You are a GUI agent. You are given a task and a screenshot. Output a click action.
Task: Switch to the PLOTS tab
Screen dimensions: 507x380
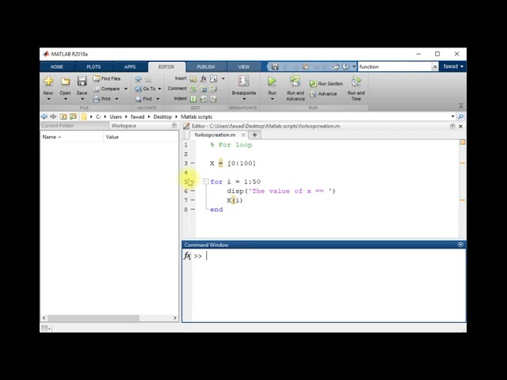[93, 66]
